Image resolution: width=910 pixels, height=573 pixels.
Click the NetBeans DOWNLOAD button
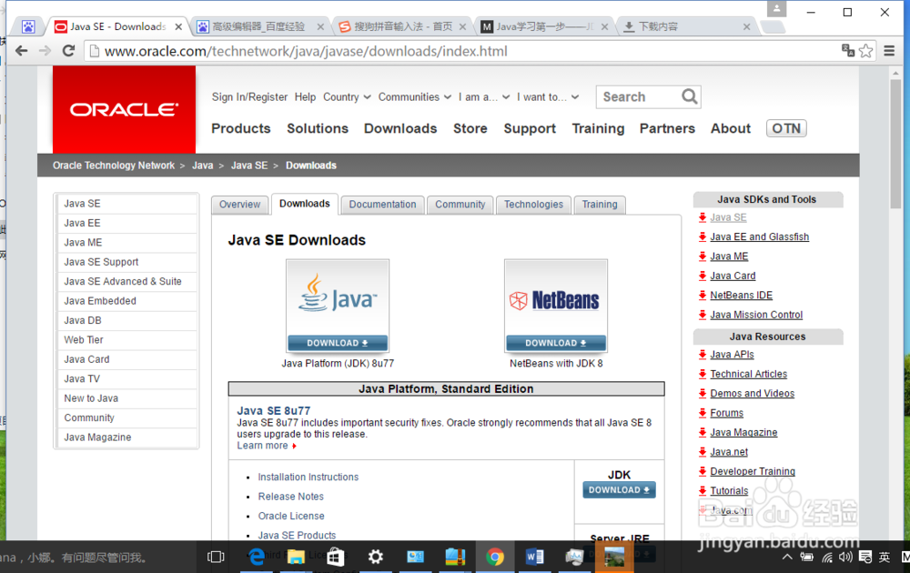556,343
